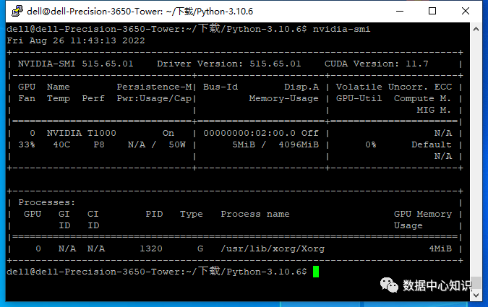Click the window title text dell@dell-Precision-3650-Tower
Screen dimensions: 488x307
click(x=95, y=12)
